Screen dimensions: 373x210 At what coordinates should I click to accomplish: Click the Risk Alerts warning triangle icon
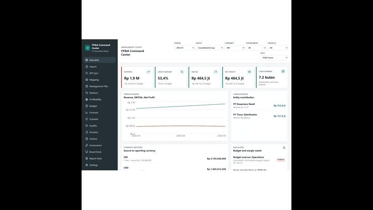click(x=284, y=148)
